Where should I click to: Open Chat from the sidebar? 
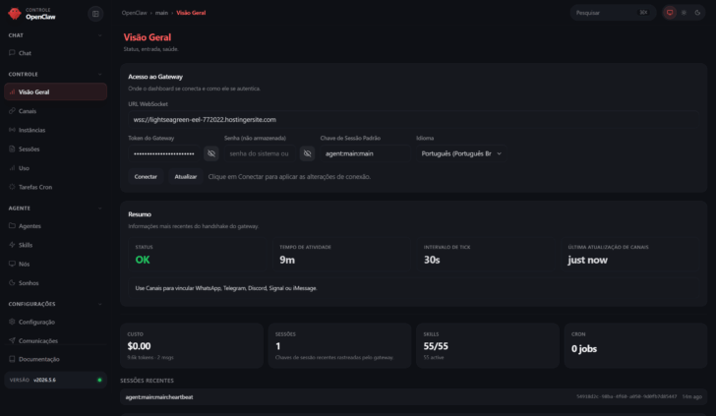point(55,53)
